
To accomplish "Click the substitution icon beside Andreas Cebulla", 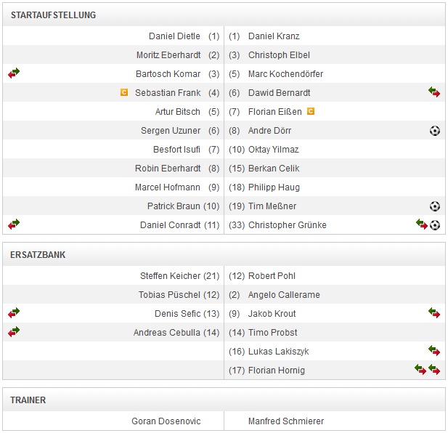I will click(x=14, y=332).
